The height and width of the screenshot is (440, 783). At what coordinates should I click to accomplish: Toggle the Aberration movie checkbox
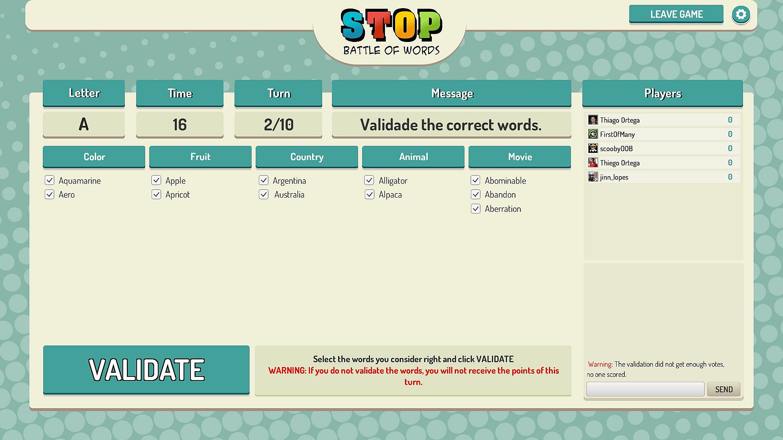click(476, 209)
